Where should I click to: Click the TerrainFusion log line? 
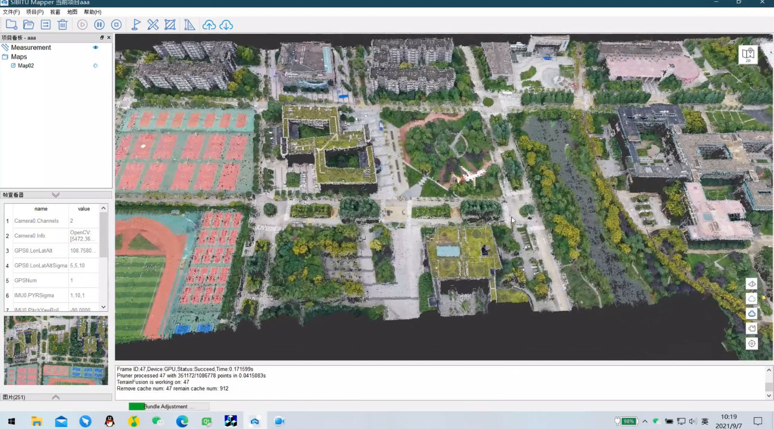coord(153,382)
